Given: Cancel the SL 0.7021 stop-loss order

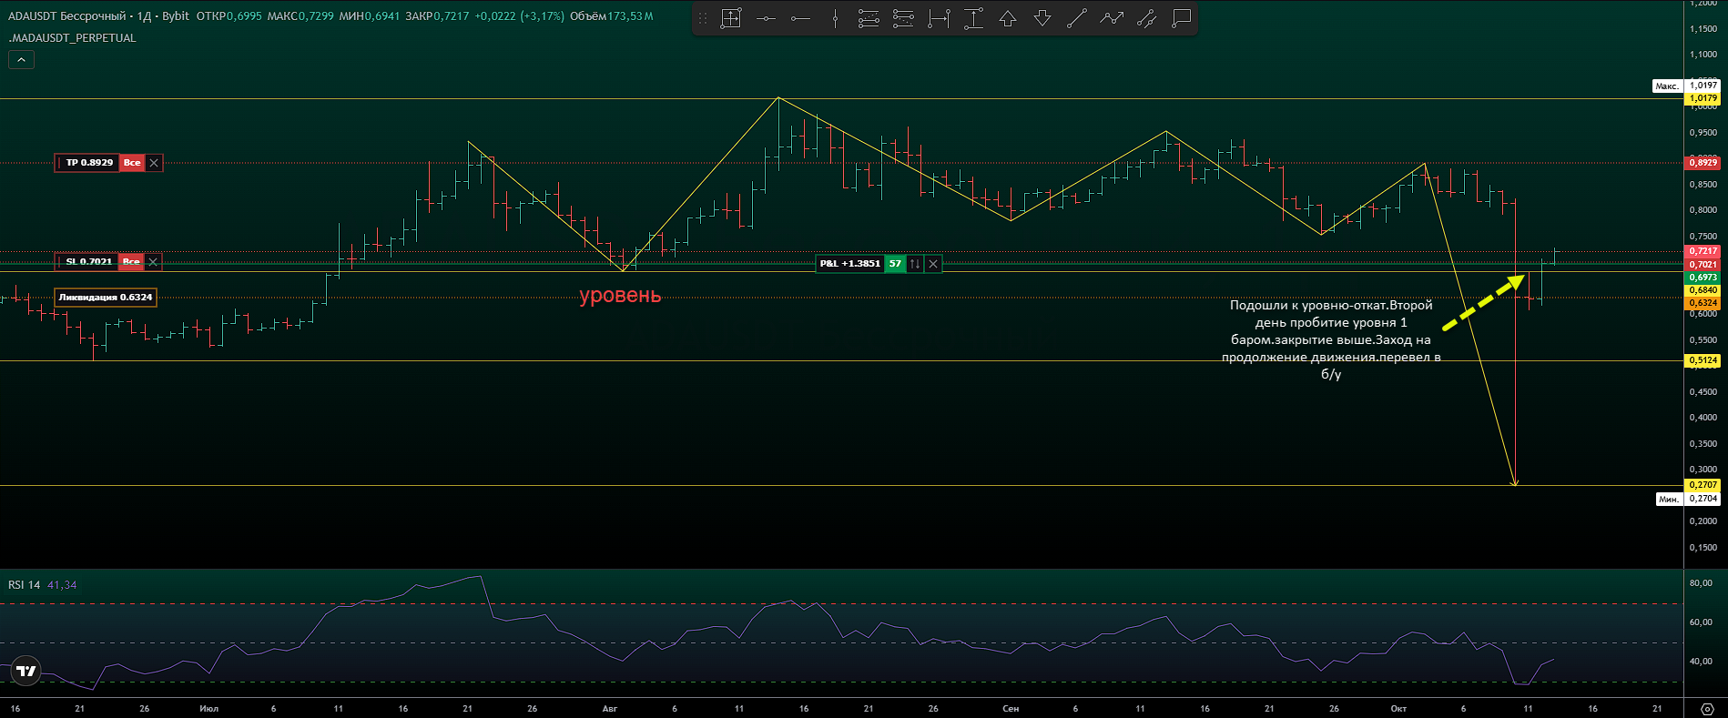Looking at the screenshot, I should [x=153, y=262].
